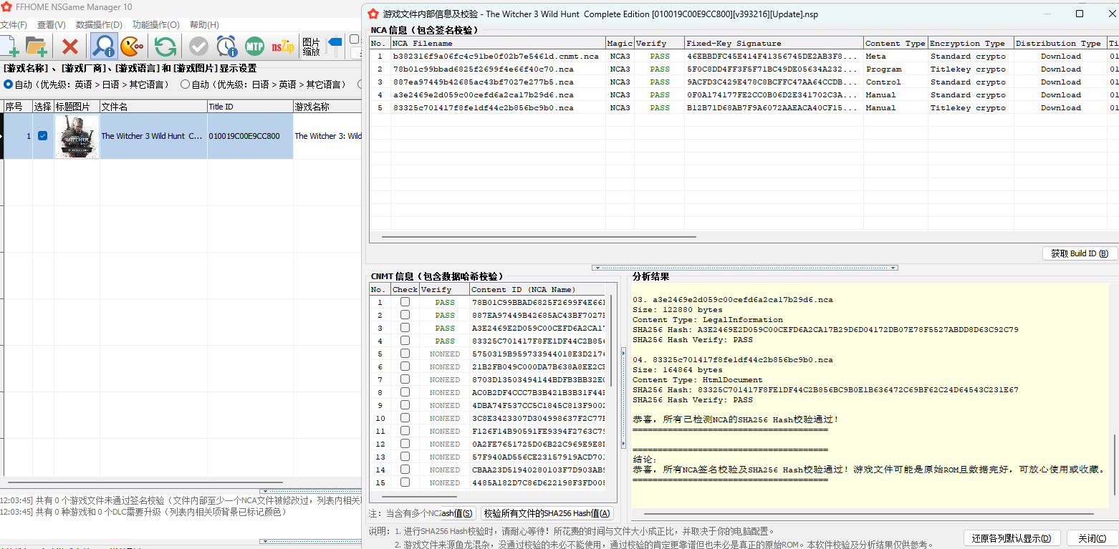This screenshot has width=1119, height=549.
Task: Select NCA row b382316f...cnmt.nca
Action: click(x=744, y=56)
